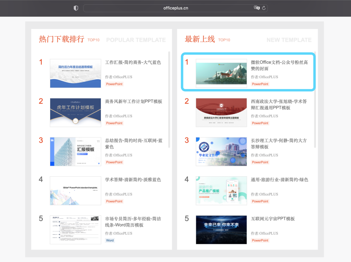Image resolution: width=351 pixels, height=262 pixels.
Task: Open thumbnail of 市场专员简历 Word template
Action: 76,230
